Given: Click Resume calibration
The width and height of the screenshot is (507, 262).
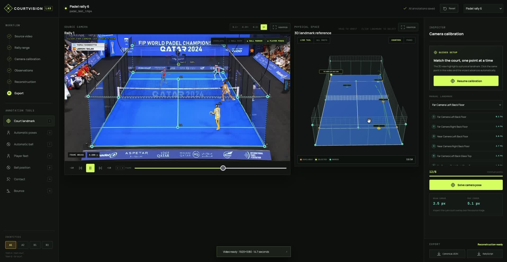Looking at the screenshot, I should click(x=466, y=81).
